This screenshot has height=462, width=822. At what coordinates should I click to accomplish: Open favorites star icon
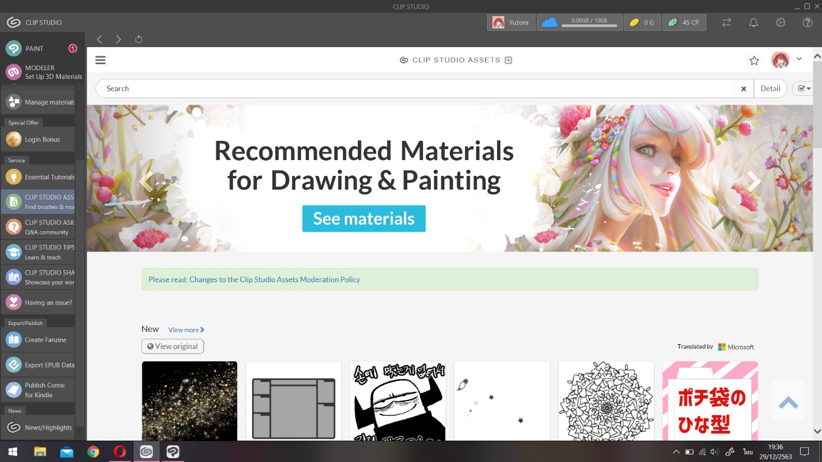pyautogui.click(x=754, y=60)
